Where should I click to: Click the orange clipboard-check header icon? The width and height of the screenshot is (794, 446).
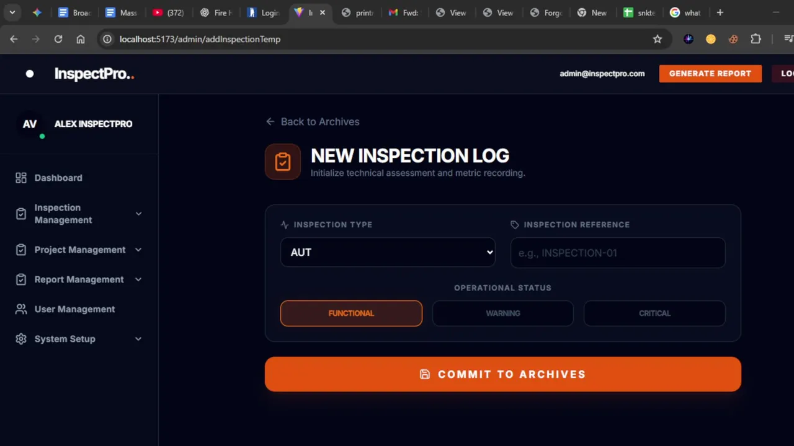tap(283, 162)
